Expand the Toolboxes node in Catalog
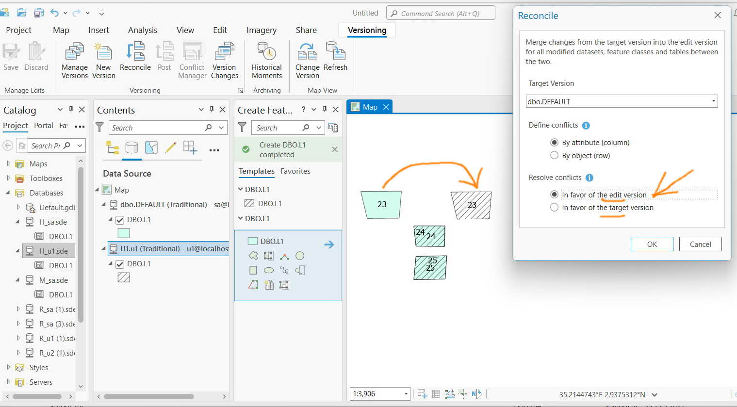737x407 pixels. (x=8, y=178)
